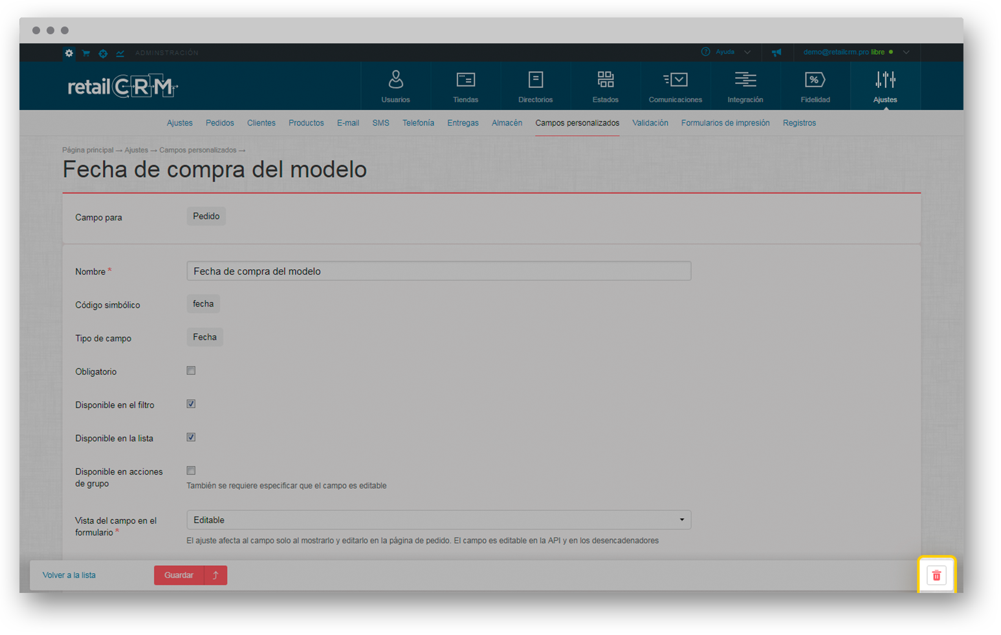Click the lifebuoy support icon in top bar
The height and width of the screenshot is (635, 1001).
tap(103, 53)
